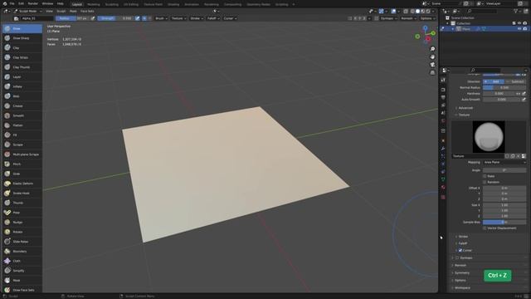Viewport: 531px width, 299px height.
Task: Click the viewport zoom magnifier icon
Action: [x=432, y=49]
